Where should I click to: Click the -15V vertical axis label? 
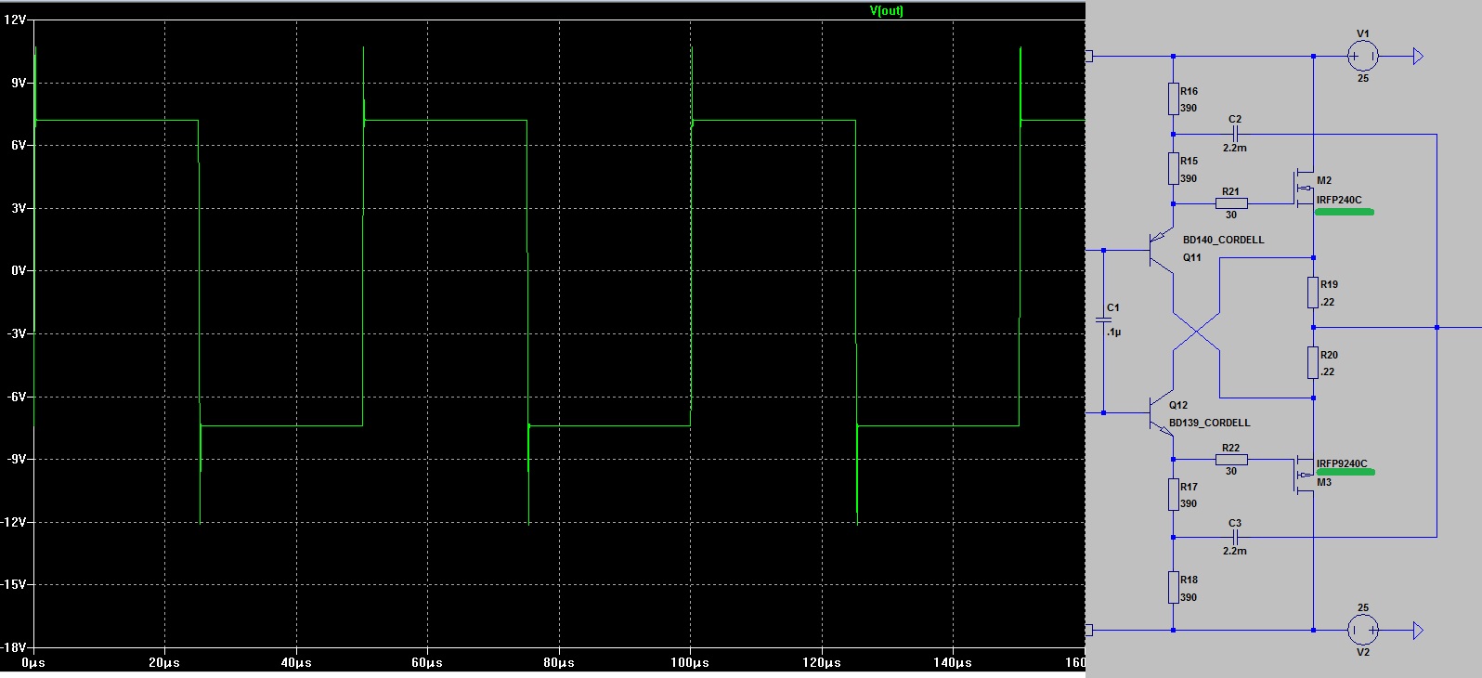14,584
